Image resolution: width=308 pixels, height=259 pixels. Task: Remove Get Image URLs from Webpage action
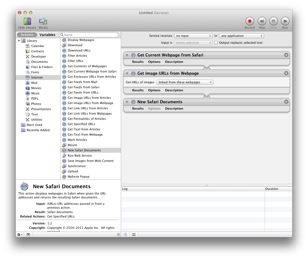click(x=286, y=73)
